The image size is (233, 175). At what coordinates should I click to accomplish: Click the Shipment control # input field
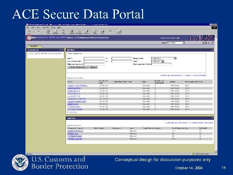pyautogui.click(x=94, y=64)
